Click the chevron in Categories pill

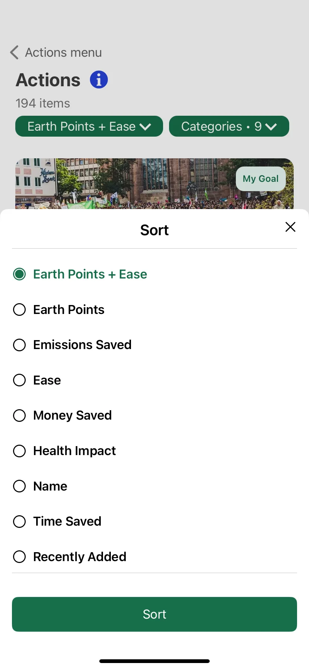tap(271, 127)
